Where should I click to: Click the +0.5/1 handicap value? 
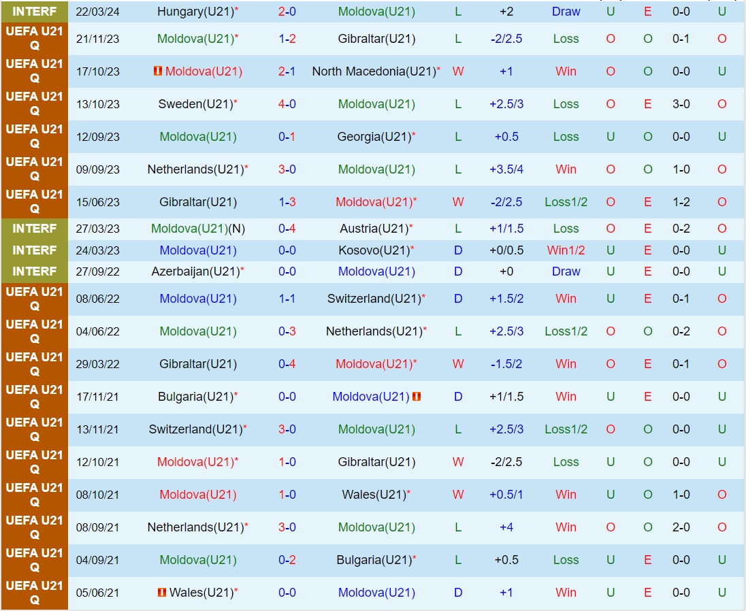(506, 495)
